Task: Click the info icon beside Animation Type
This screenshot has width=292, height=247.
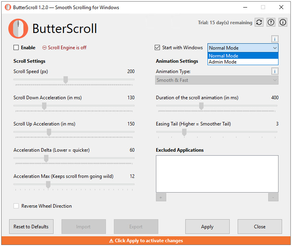Action: 275,71
